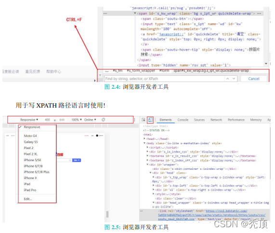Open the Network tab
Image resolution: width=275 pixels, height=233 pixels.
[x=216, y=120]
